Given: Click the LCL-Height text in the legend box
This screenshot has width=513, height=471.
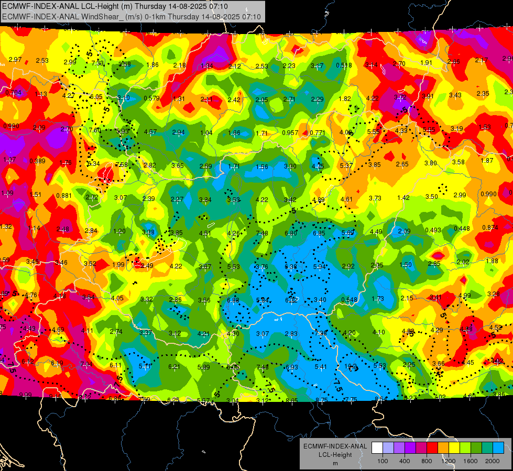Looking at the screenshot, I should coord(335,455).
